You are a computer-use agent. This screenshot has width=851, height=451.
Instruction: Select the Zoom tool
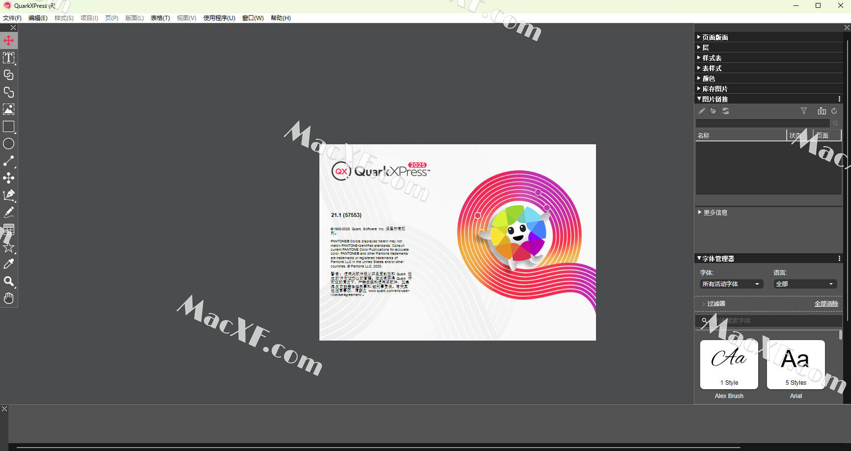pos(9,281)
